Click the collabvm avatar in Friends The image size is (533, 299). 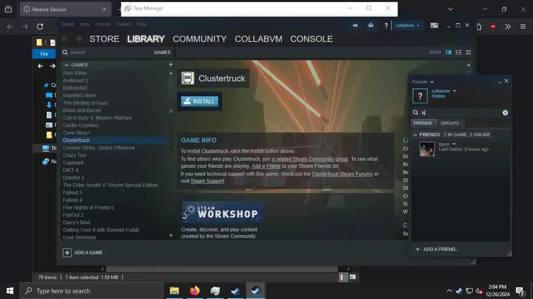(x=420, y=96)
